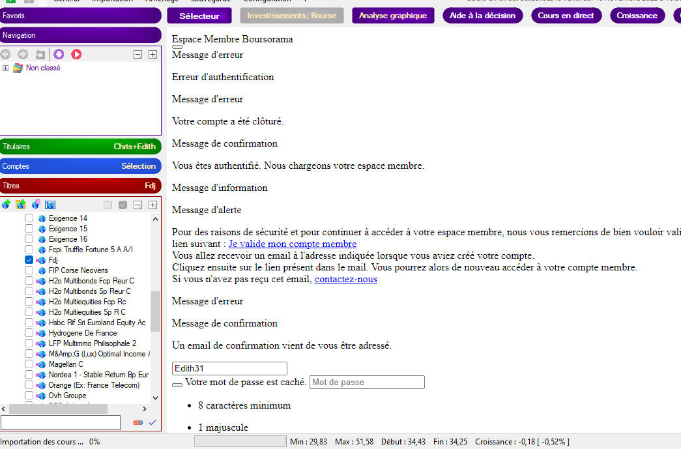Open the Analyse graphique tab
The width and height of the screenshot is (681, 449).
coord(393,16)
